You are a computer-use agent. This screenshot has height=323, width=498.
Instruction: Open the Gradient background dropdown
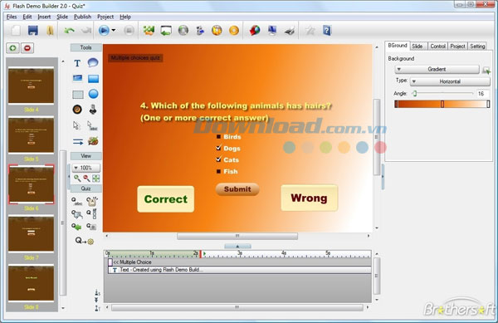(437, 69)
